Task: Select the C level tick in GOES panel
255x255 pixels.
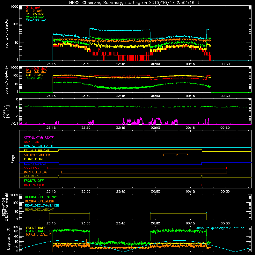Action: pos(17,99)
